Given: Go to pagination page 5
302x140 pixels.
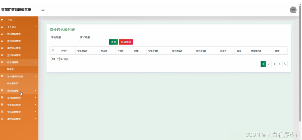Looking at the screenshot, I should [x=285, y=64].
